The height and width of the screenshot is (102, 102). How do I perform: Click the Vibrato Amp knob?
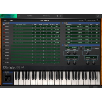[88, 53]
